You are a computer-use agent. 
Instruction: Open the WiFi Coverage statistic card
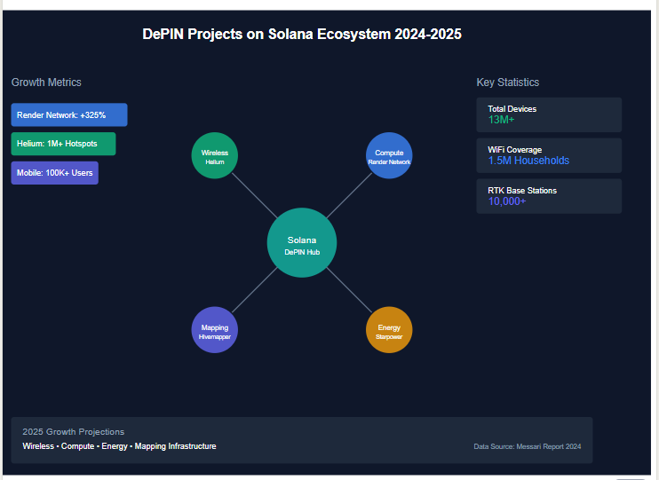[549, 155]
